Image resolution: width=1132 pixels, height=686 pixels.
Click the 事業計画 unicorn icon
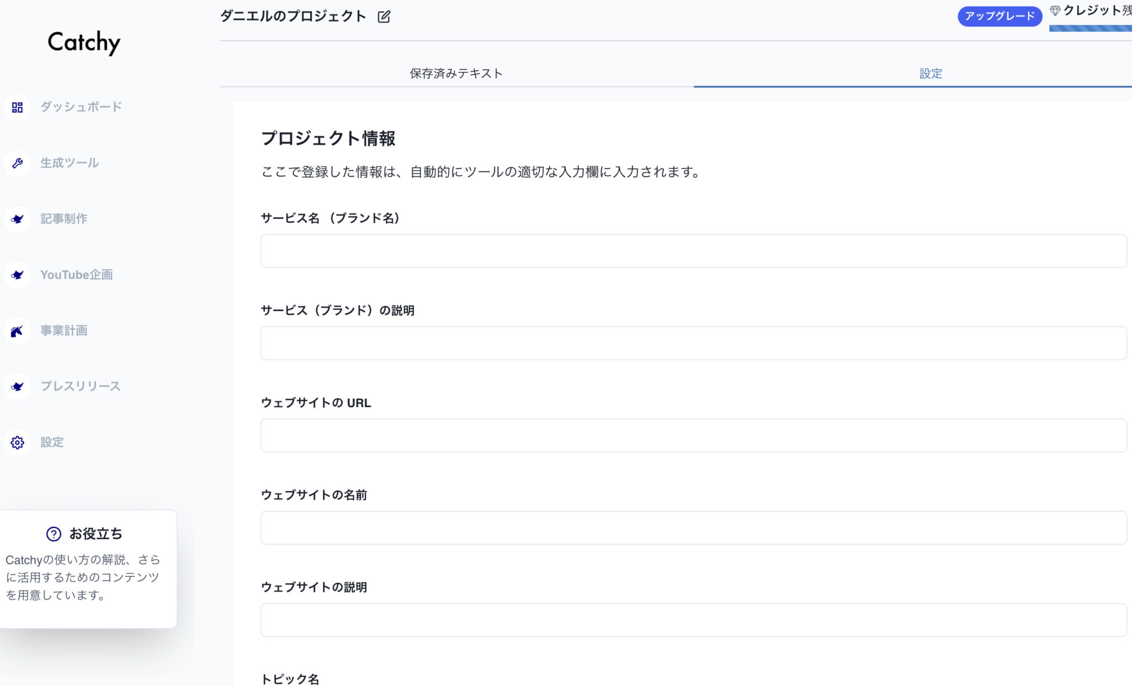(17, 331)
